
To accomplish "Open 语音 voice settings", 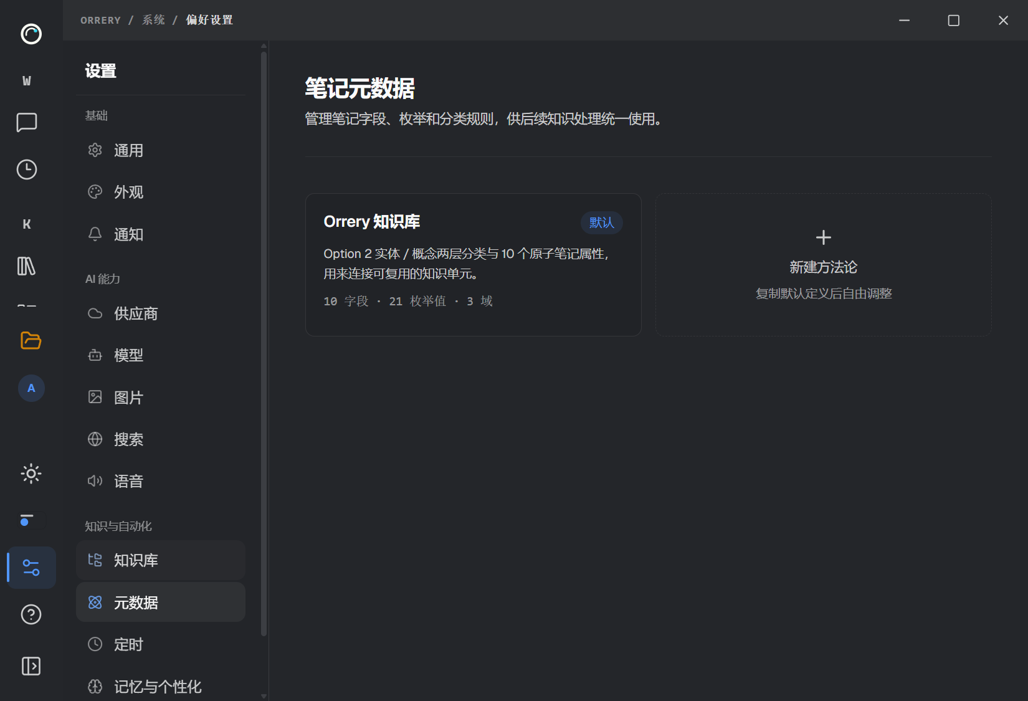I will point(161,481).
